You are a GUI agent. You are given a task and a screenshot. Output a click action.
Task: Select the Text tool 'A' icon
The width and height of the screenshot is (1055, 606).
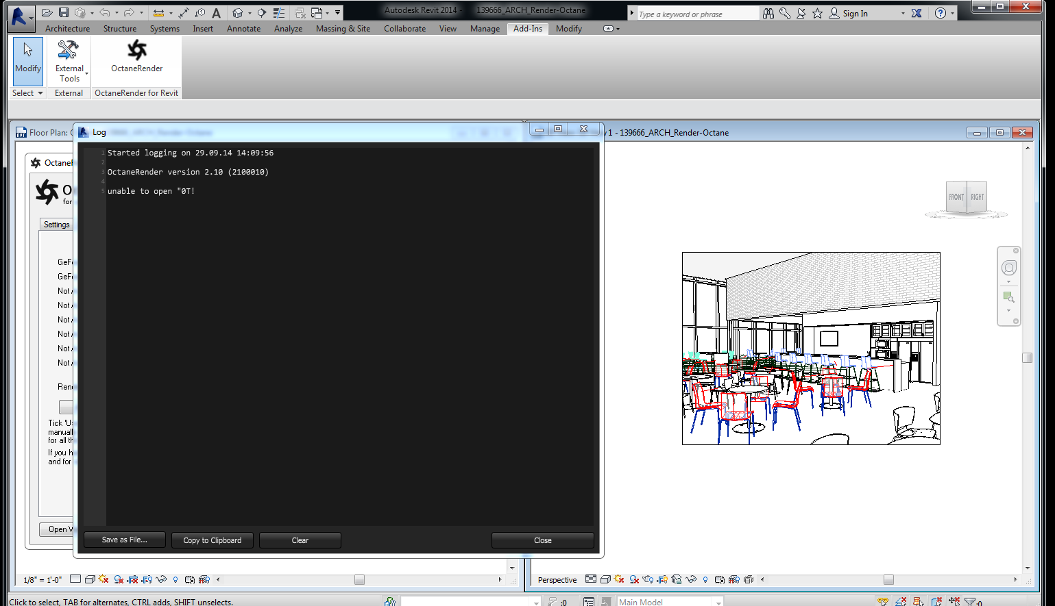(x=216, y=12)
